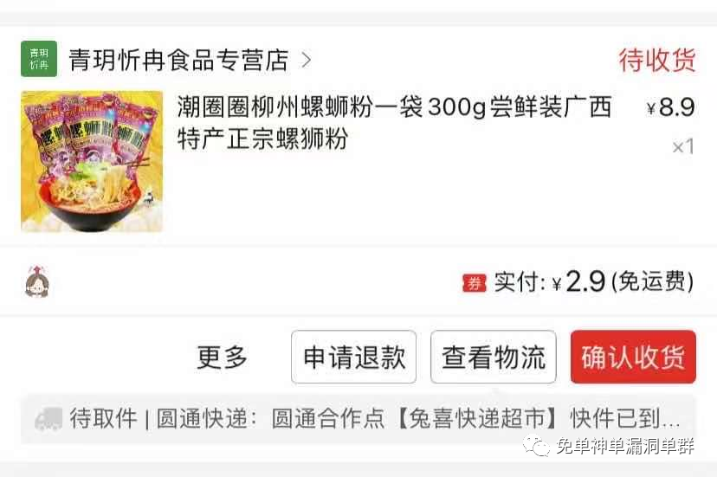Tap the 待收货 order status label
The width and height of the screenshot is (717, 477).
[657, 60]
